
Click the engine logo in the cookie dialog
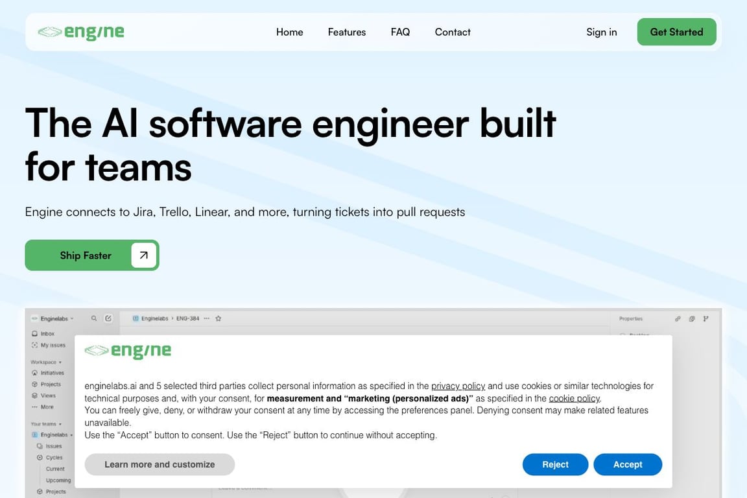click(x=128, y=351)
